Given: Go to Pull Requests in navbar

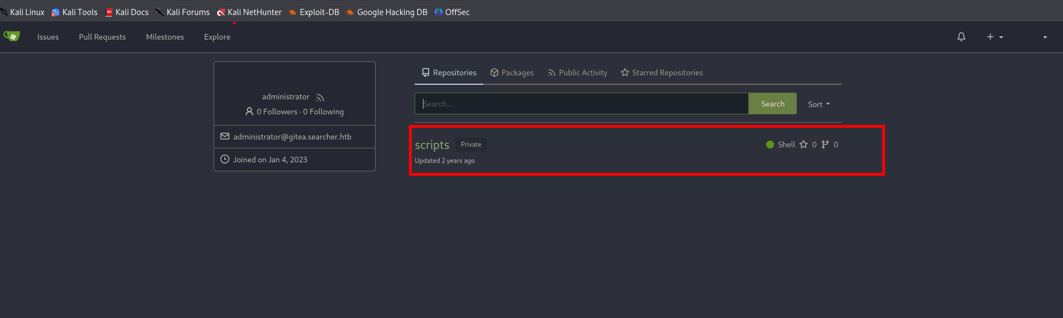Looking at the screenshot, I should pyautogui.click(x=102, y=37).
